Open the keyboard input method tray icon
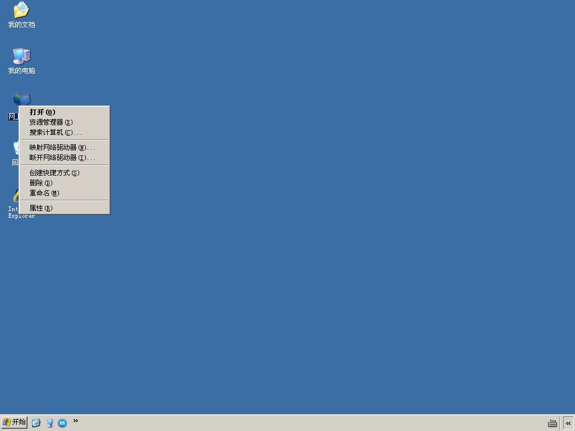The image size is (575, 431). click(553, 423)
